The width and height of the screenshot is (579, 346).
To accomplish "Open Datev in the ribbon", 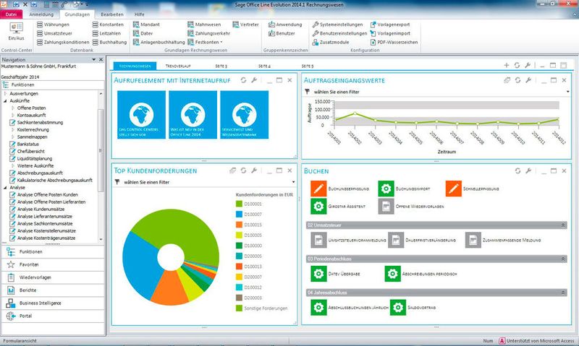I will click(143, 33).
